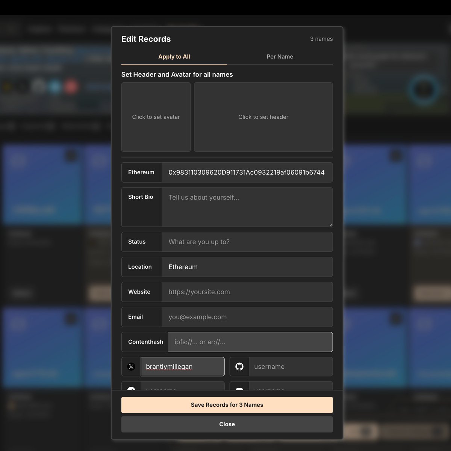Close the Edit Records dialog
Image resolution: width=451 pixels, height=451 pixels.
coord(227,424)
